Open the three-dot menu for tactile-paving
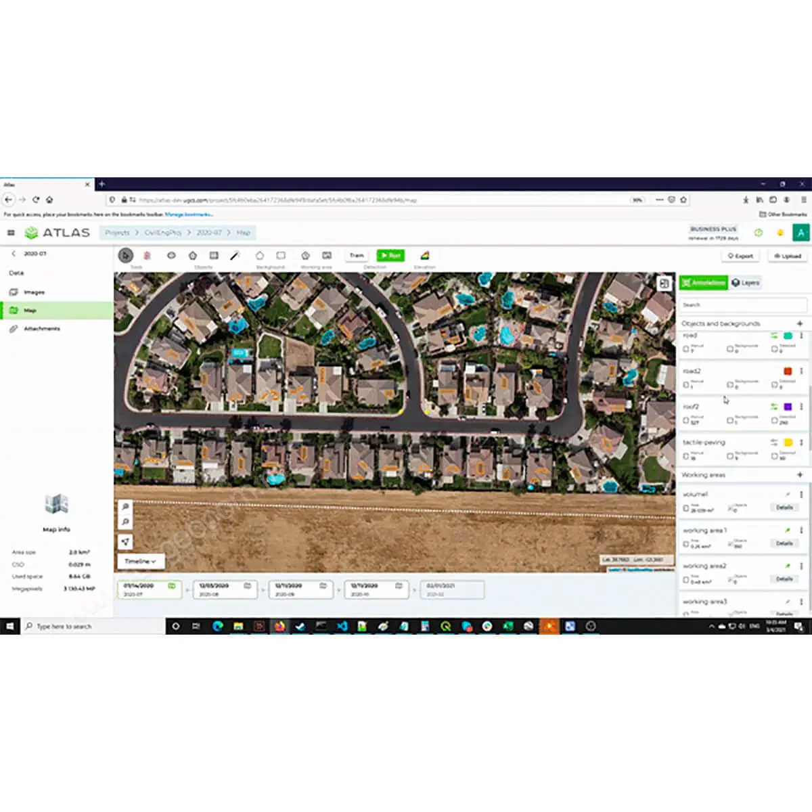 [x=802, y=443]
